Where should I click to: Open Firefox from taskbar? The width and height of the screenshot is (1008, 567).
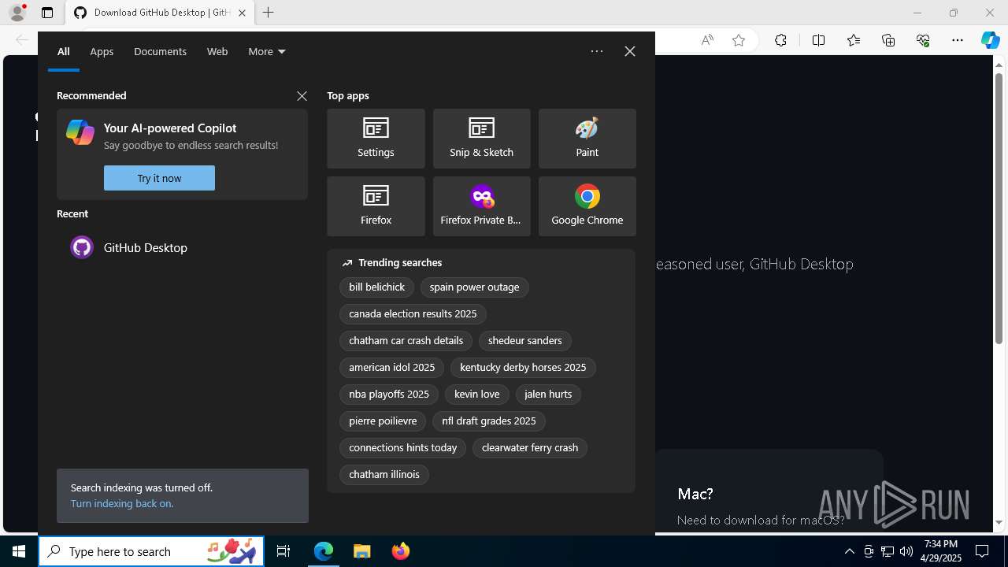[x=400, y=551]
